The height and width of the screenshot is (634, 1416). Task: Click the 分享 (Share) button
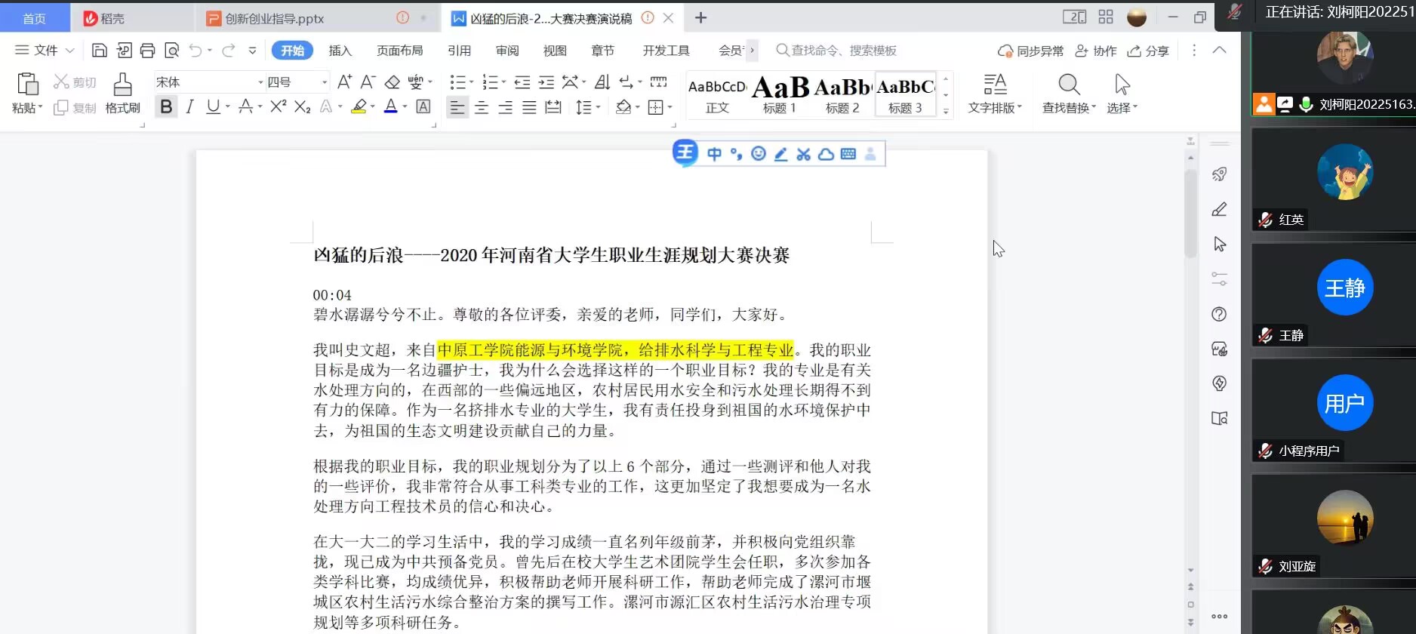1148,51
